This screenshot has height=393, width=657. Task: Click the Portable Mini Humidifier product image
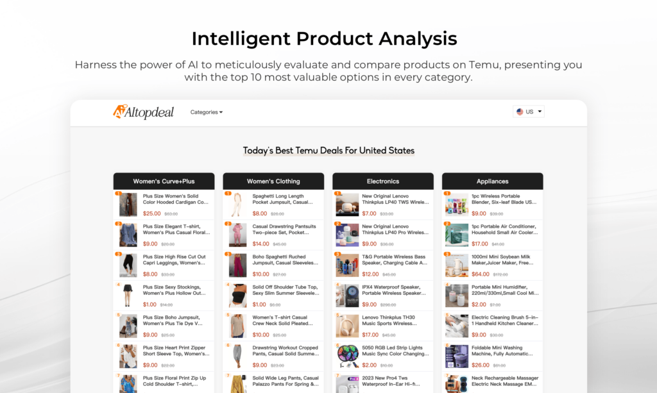[457, 296]
